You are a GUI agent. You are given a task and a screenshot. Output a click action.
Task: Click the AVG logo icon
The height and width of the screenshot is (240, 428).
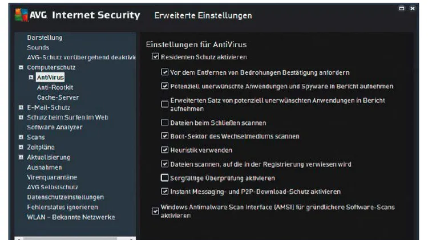pos(22,15)
